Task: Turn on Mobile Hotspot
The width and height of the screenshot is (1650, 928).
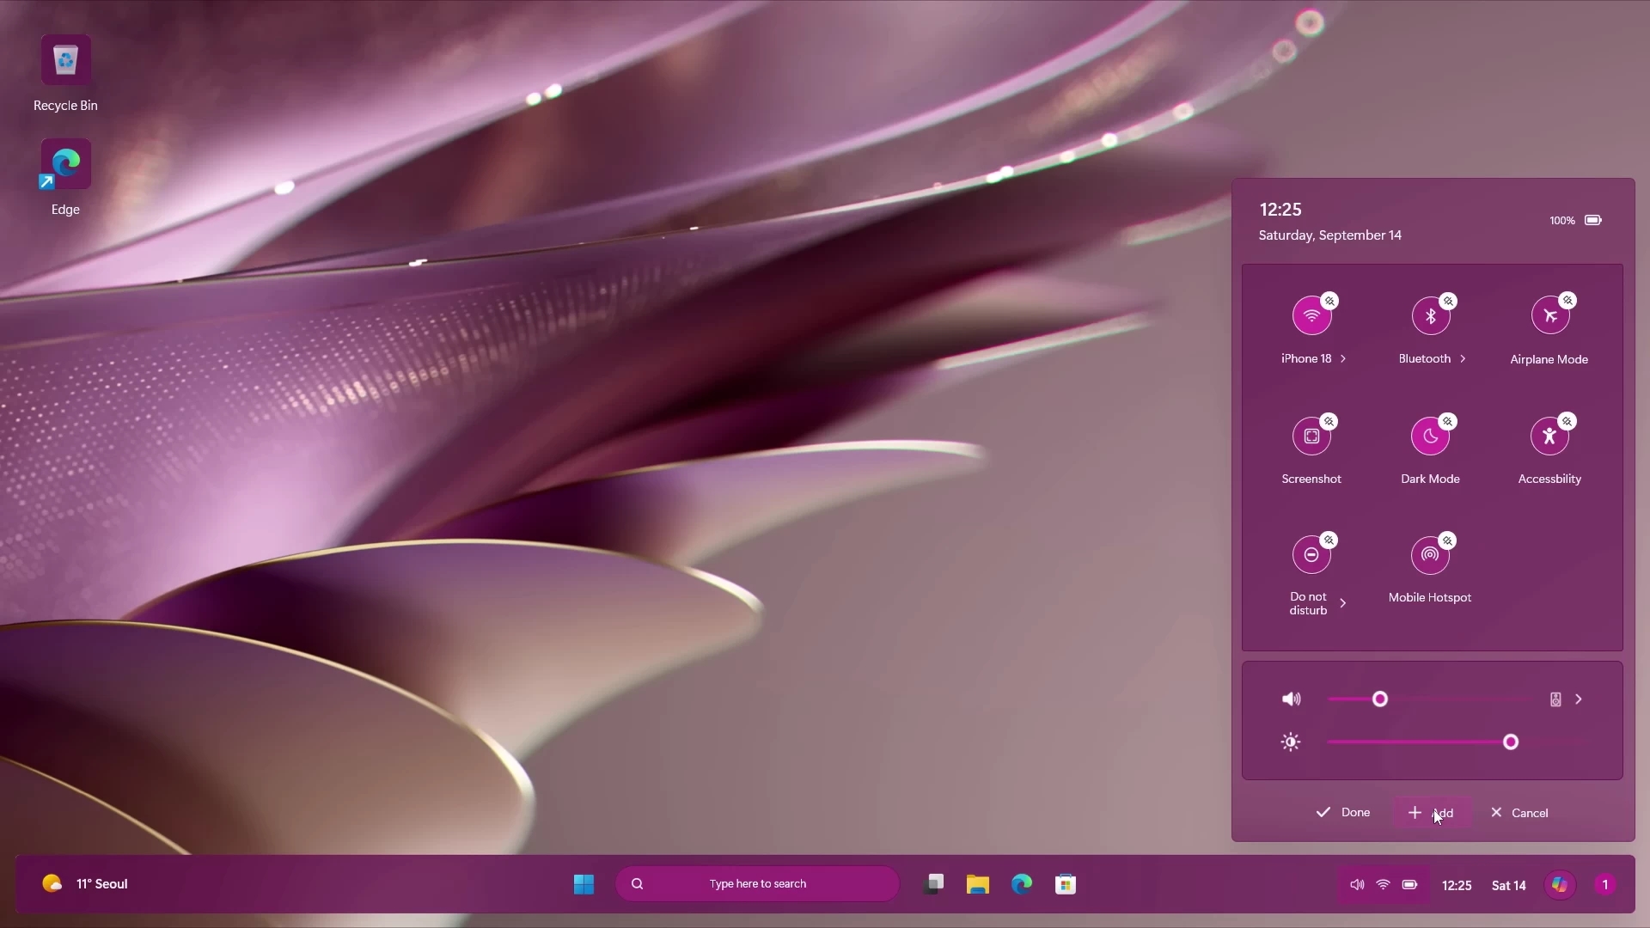Action: click(1430, 555)
